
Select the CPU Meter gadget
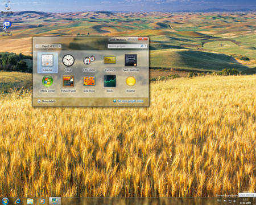coord(89,63)
